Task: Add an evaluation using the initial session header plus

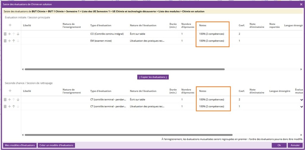Action: tap(10, 25)
